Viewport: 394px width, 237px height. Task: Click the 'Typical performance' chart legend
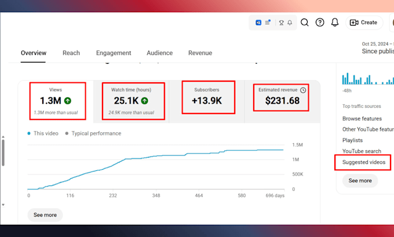[x=93, y=133]
